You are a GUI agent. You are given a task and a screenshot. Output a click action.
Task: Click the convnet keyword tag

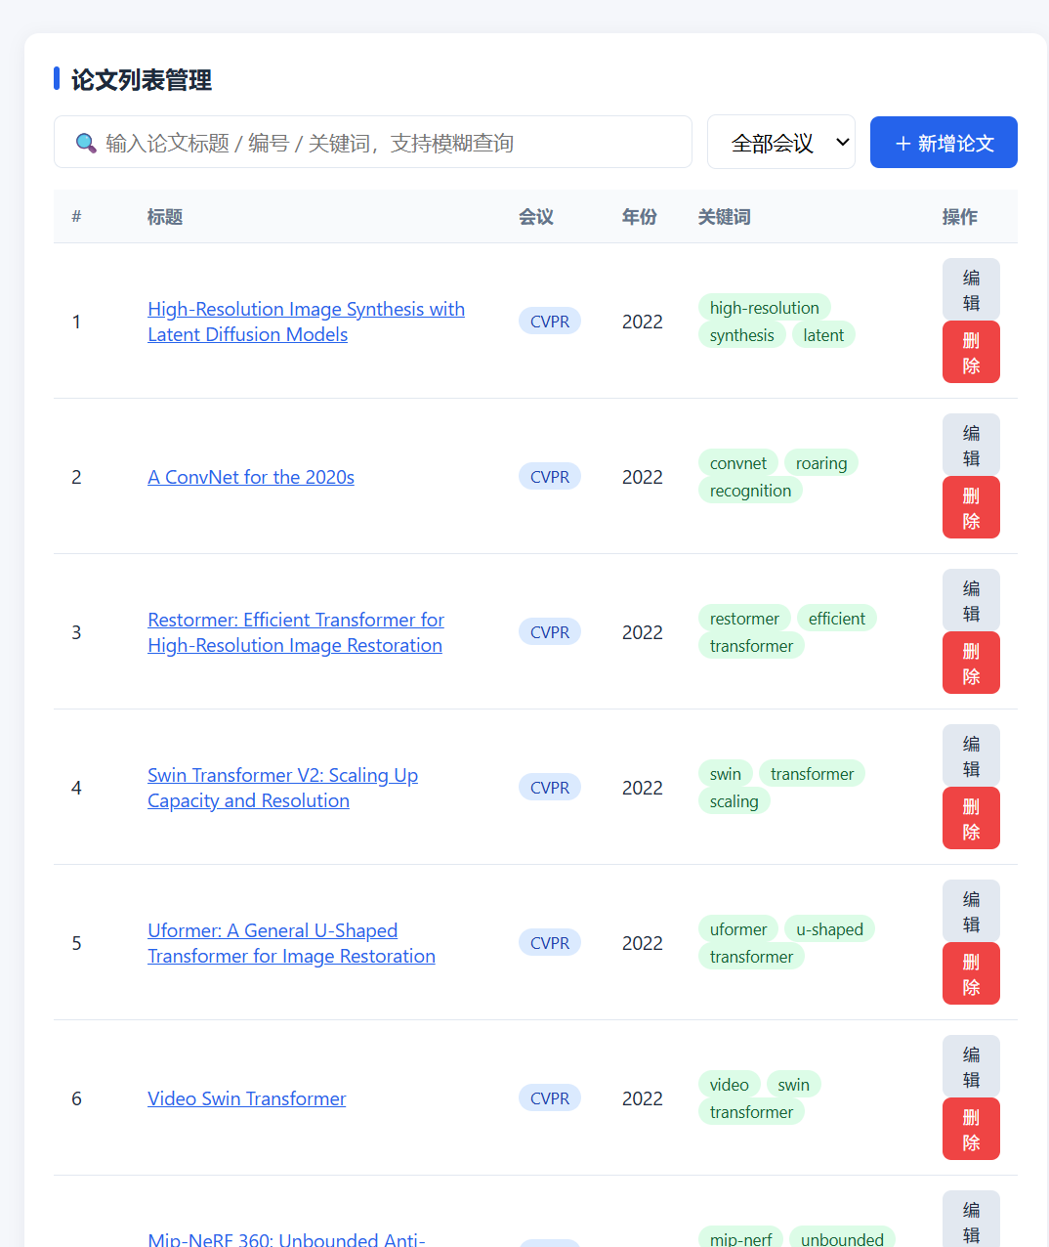(738, 463)
